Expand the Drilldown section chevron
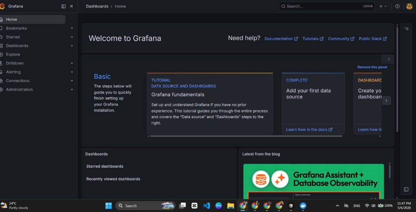The height and width of the screenshot is (212, 416). 72,63
